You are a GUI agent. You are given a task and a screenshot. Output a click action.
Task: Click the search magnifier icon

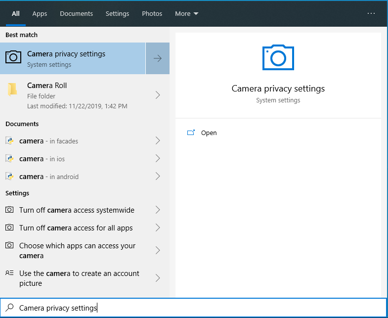click(9, 308)
